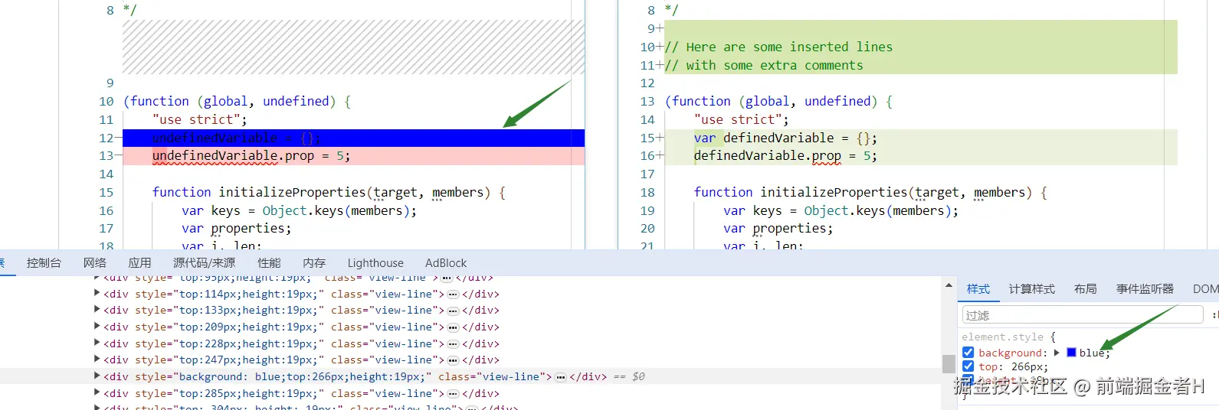1219x410 pixels.
Task: Select the 计算样式 sub-tab
Action: 1032,288
